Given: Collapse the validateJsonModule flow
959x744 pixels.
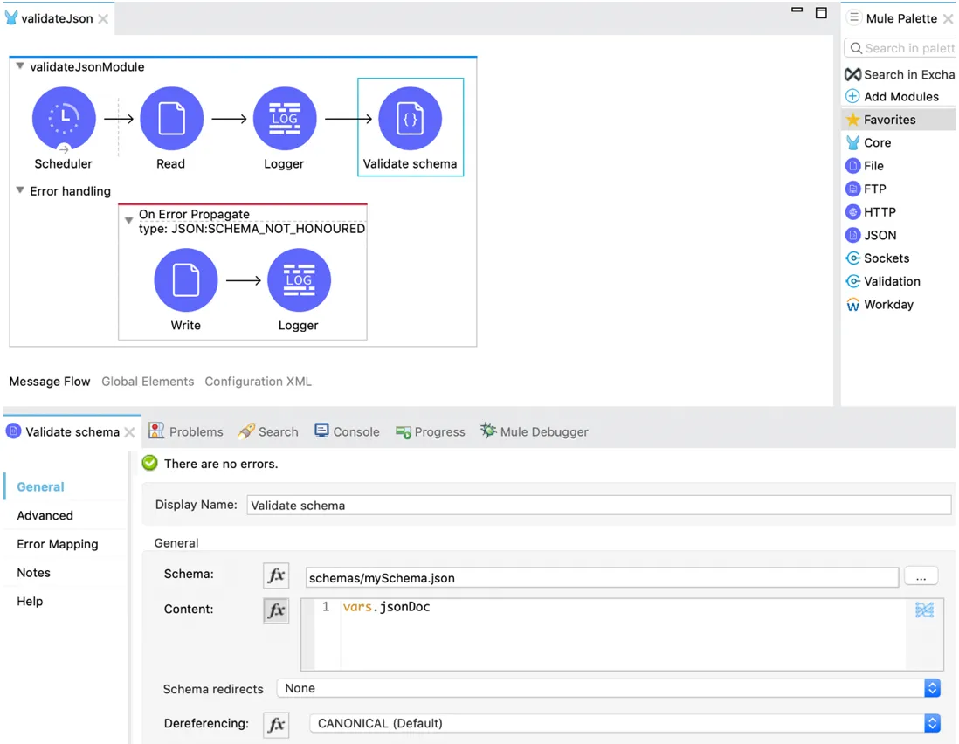Looking at the screenshot, I should (20, 66).
